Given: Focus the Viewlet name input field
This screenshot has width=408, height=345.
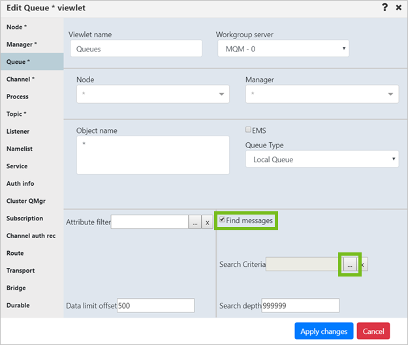Looking at the screenshot, I should tap(136, 49).
